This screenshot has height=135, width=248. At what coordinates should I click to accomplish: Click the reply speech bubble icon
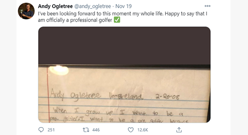point(41,130)
